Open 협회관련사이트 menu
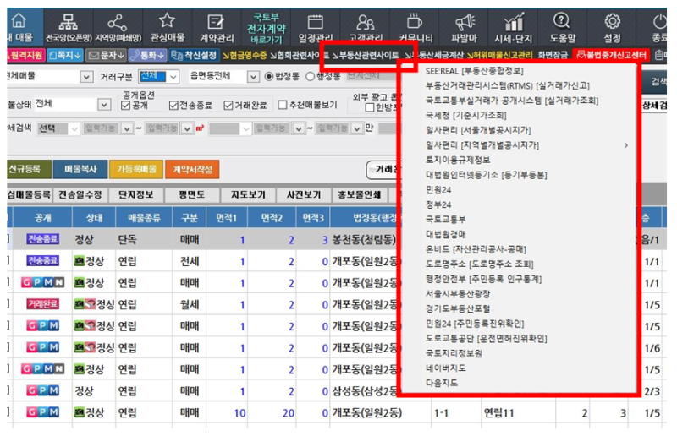The width and height of the screenshot is (677, 436). pos(300,55)
